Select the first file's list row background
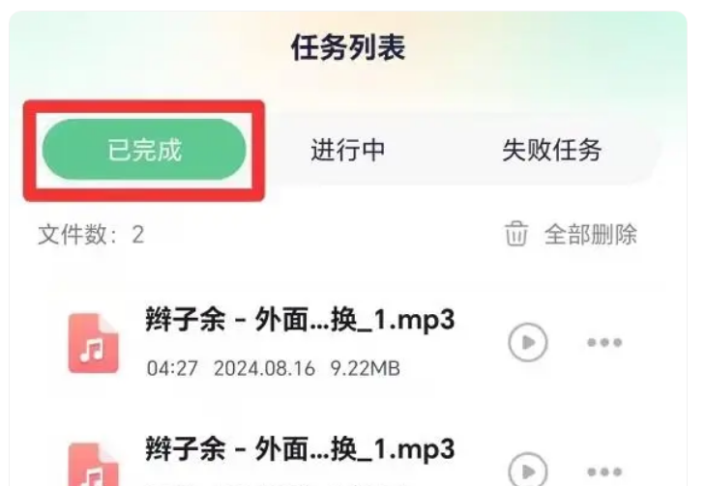The height and width of the screenshot is (486, 706). tap(347, 343)
